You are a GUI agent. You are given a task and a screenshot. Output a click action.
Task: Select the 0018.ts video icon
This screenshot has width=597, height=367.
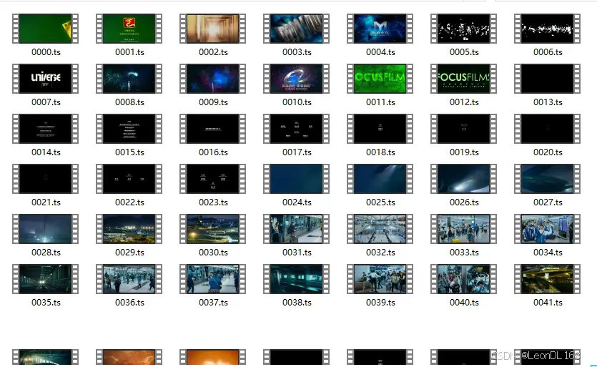380,129
